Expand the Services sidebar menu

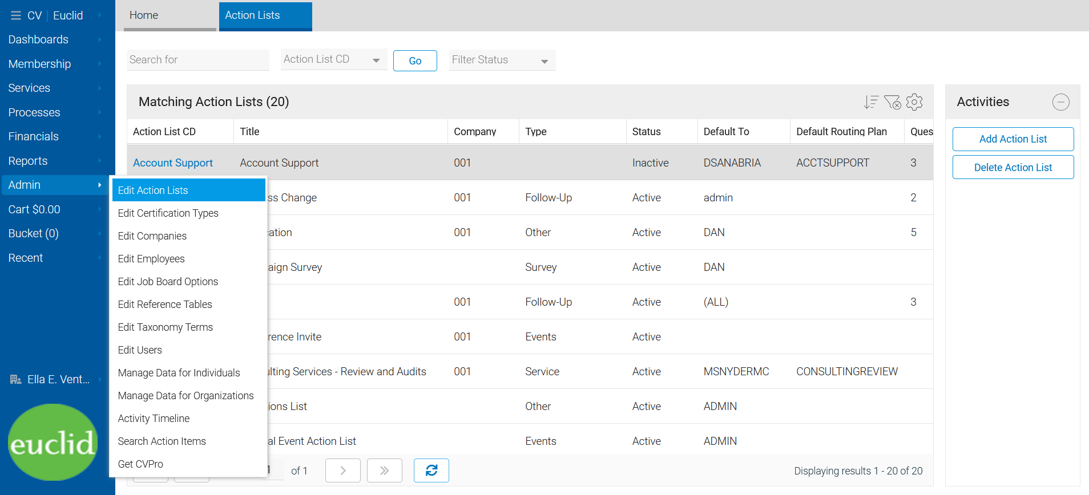pyautogui.click(x=55, y=88)
